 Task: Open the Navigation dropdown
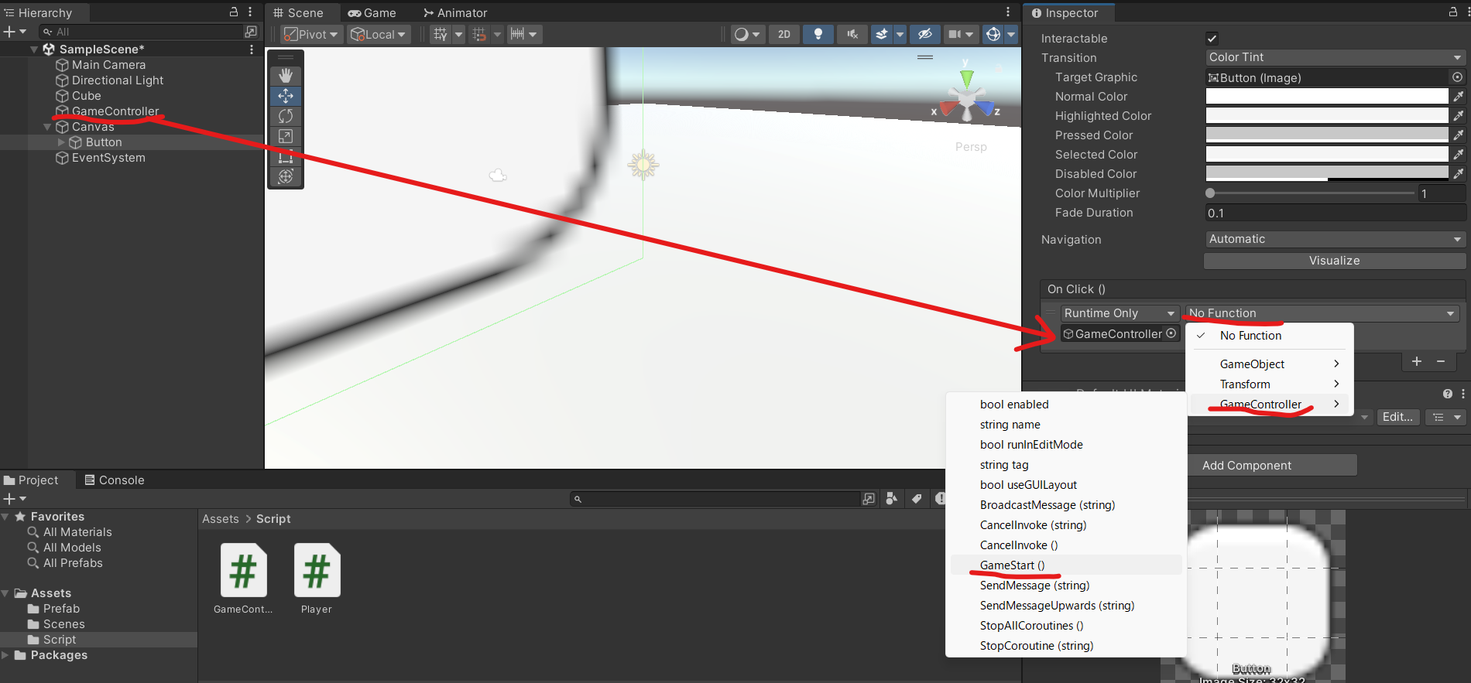(x=1336, y=239)
